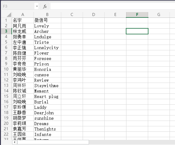Select the cell containing 微信号

point(47,20)
